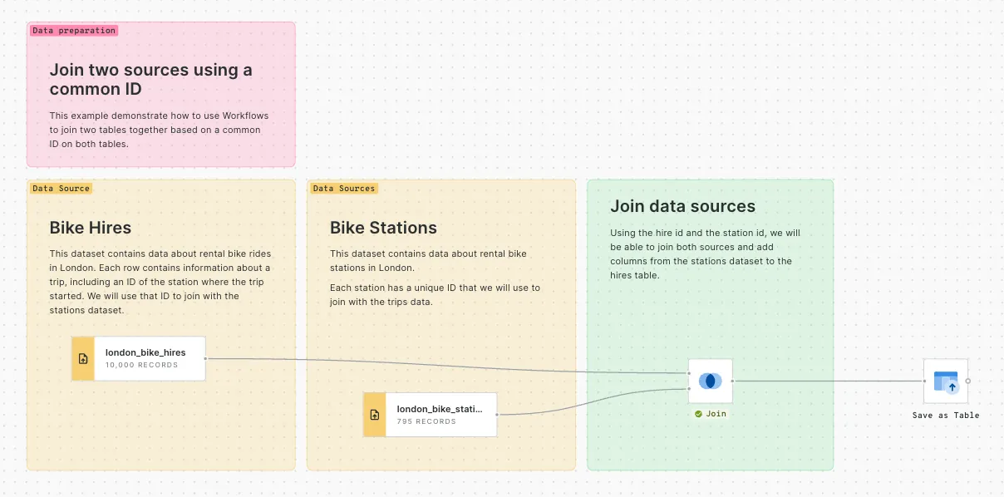Click the green checkmark badge on Join node

pyautogui.click(x=698, y=413)
